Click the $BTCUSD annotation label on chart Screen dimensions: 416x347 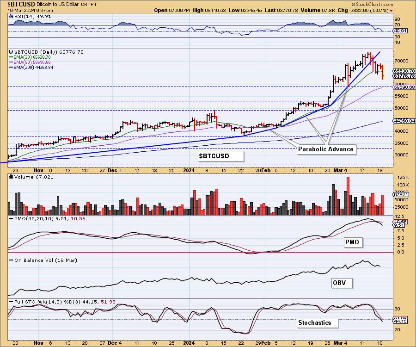tap(221, 156)
